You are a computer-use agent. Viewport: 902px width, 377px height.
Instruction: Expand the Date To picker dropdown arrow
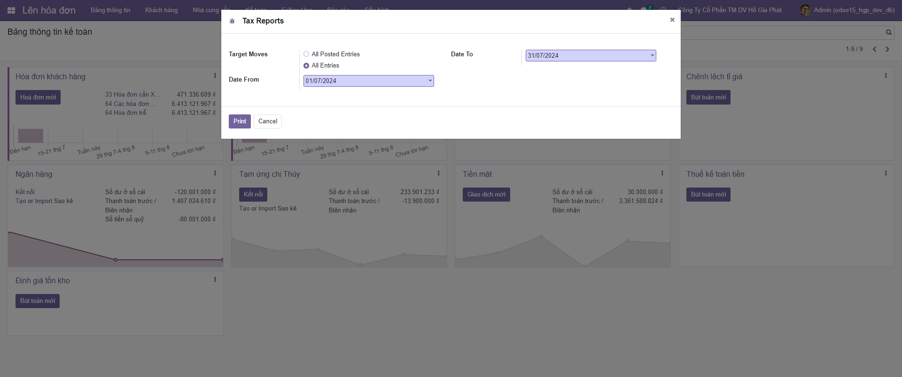pyautogui.click(x=652, y=56)
